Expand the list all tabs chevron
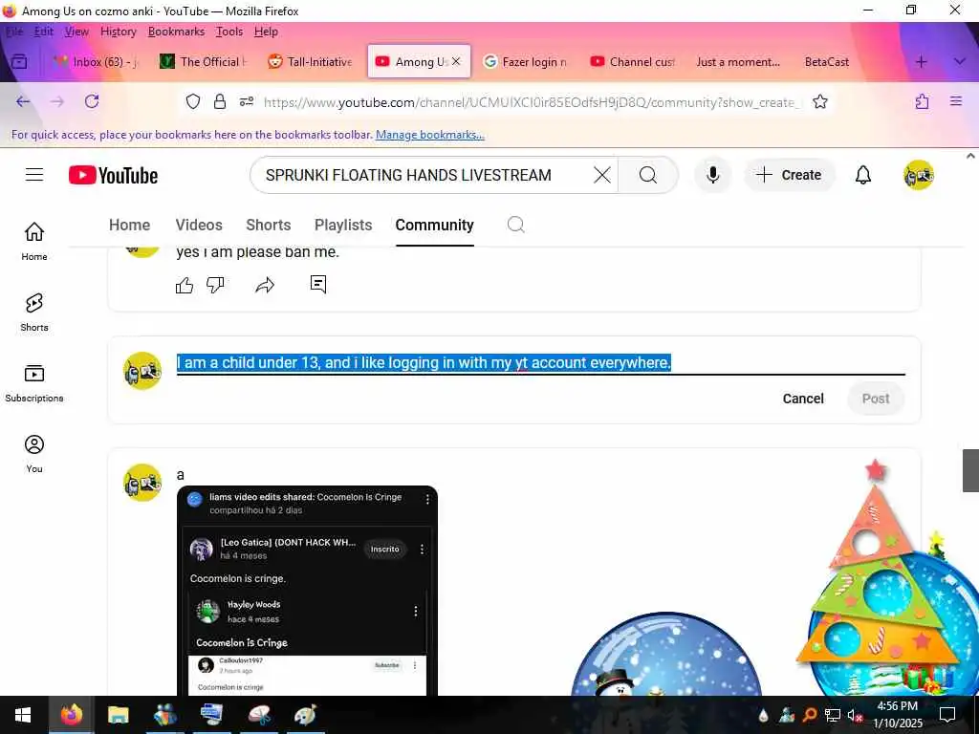This screenshot has width=979, height=734. coord(960,62)
